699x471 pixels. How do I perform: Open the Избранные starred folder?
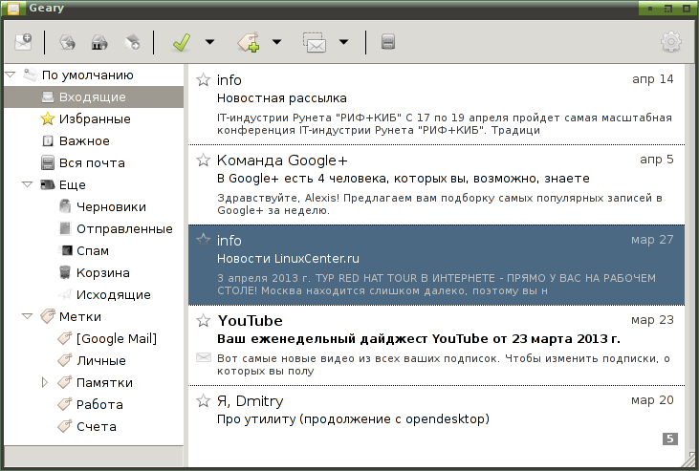[94, 119]
